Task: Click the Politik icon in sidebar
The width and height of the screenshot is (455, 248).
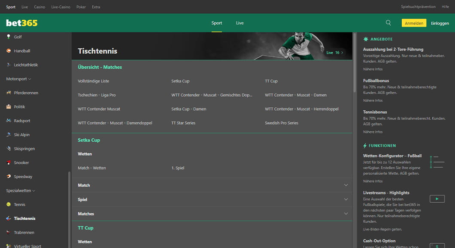Action: pyautogui.click(x=9, y=106)
